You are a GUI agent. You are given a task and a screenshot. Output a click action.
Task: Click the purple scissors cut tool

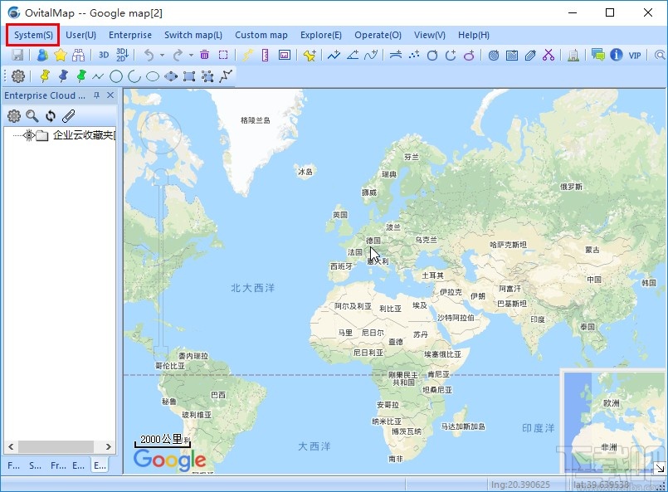point(549,55)
